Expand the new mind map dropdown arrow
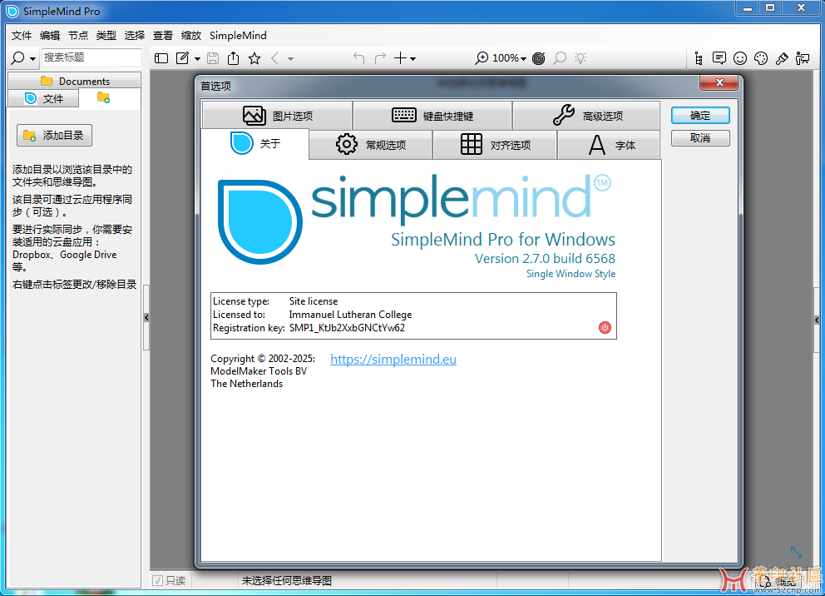 click(197, 59)
